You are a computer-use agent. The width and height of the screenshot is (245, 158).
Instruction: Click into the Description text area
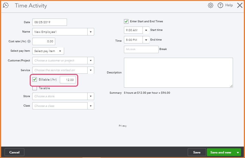[178, 73]
